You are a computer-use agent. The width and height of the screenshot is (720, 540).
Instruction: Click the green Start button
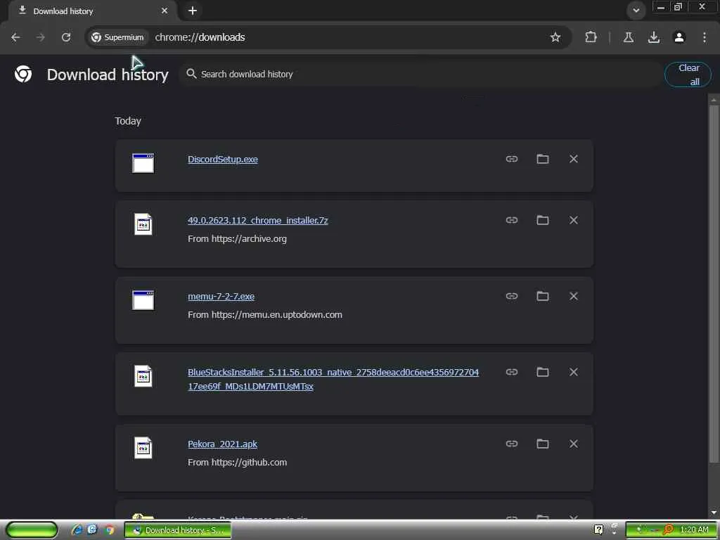pyautogui.click(x=32, y=530)
